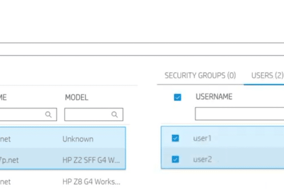Select the HP Z8 G4 Works... row
Image resolution: width=284 pixels, height=189 pixels.
pos(63,182)
